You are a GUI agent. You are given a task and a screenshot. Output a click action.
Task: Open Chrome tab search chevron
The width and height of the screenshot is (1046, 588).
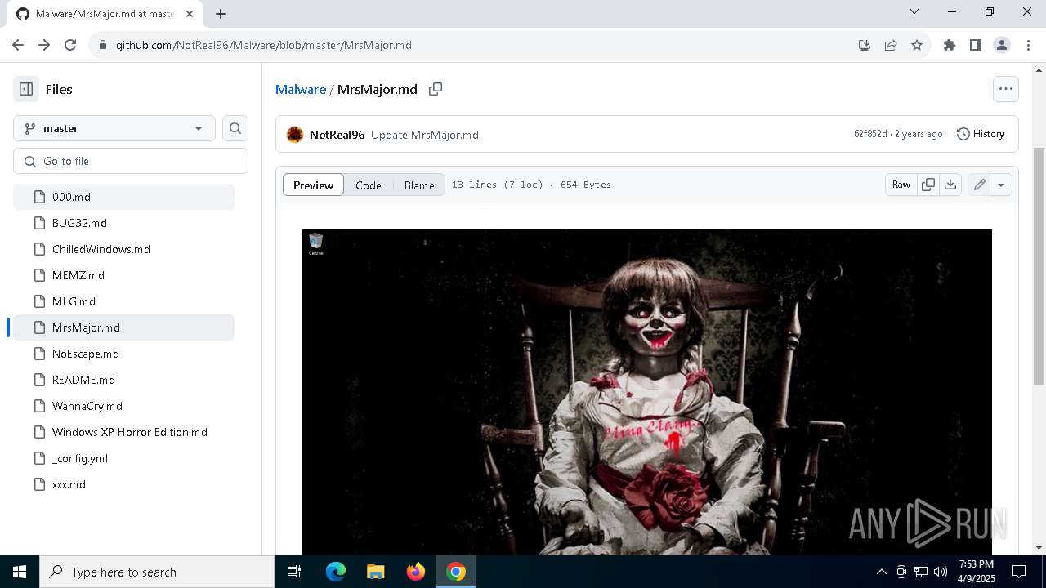[914, 11]
